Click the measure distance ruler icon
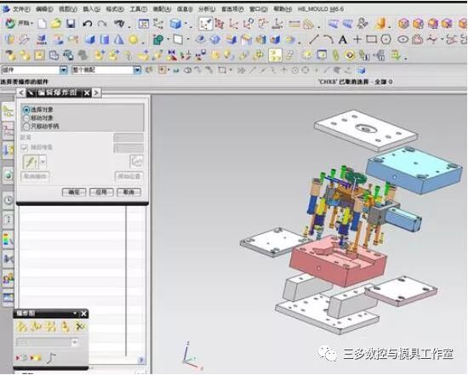This screenshot has width=468, height=375. coord(294,24)
